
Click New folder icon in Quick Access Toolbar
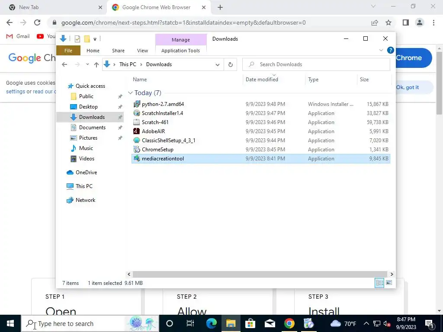[87, 39]
